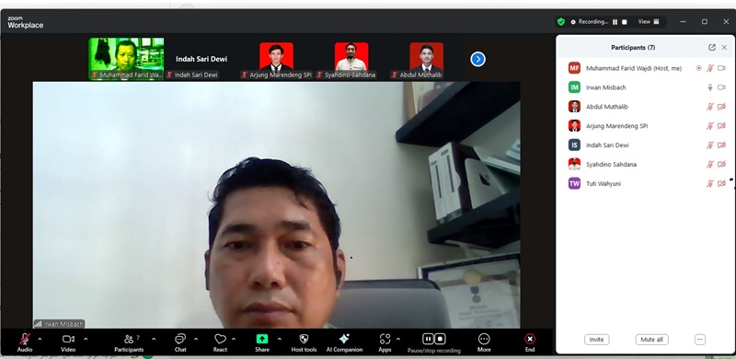
Task: Select Syahdino Sahdana video thumbnail
Action: tap(351, 59)
